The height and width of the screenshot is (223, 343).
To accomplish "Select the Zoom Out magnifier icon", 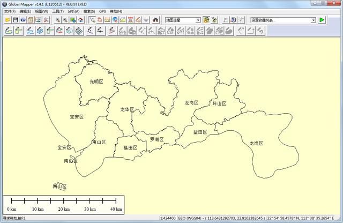I will (x=65, y=20).
